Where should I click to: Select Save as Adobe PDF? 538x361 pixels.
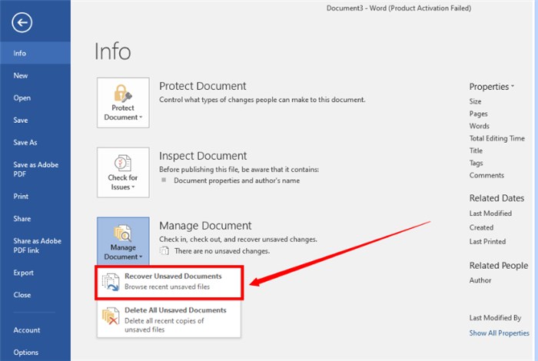35,169
